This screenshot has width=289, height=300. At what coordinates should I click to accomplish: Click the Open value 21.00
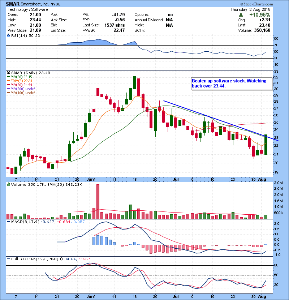coord(35,15)
